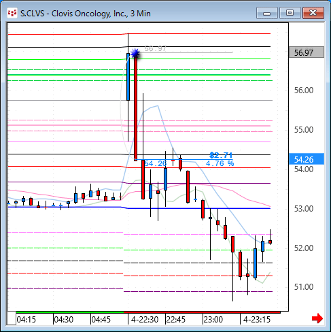331x332 pixels.
Task: Click the 4.76 % change label
Action: [220, 163]
